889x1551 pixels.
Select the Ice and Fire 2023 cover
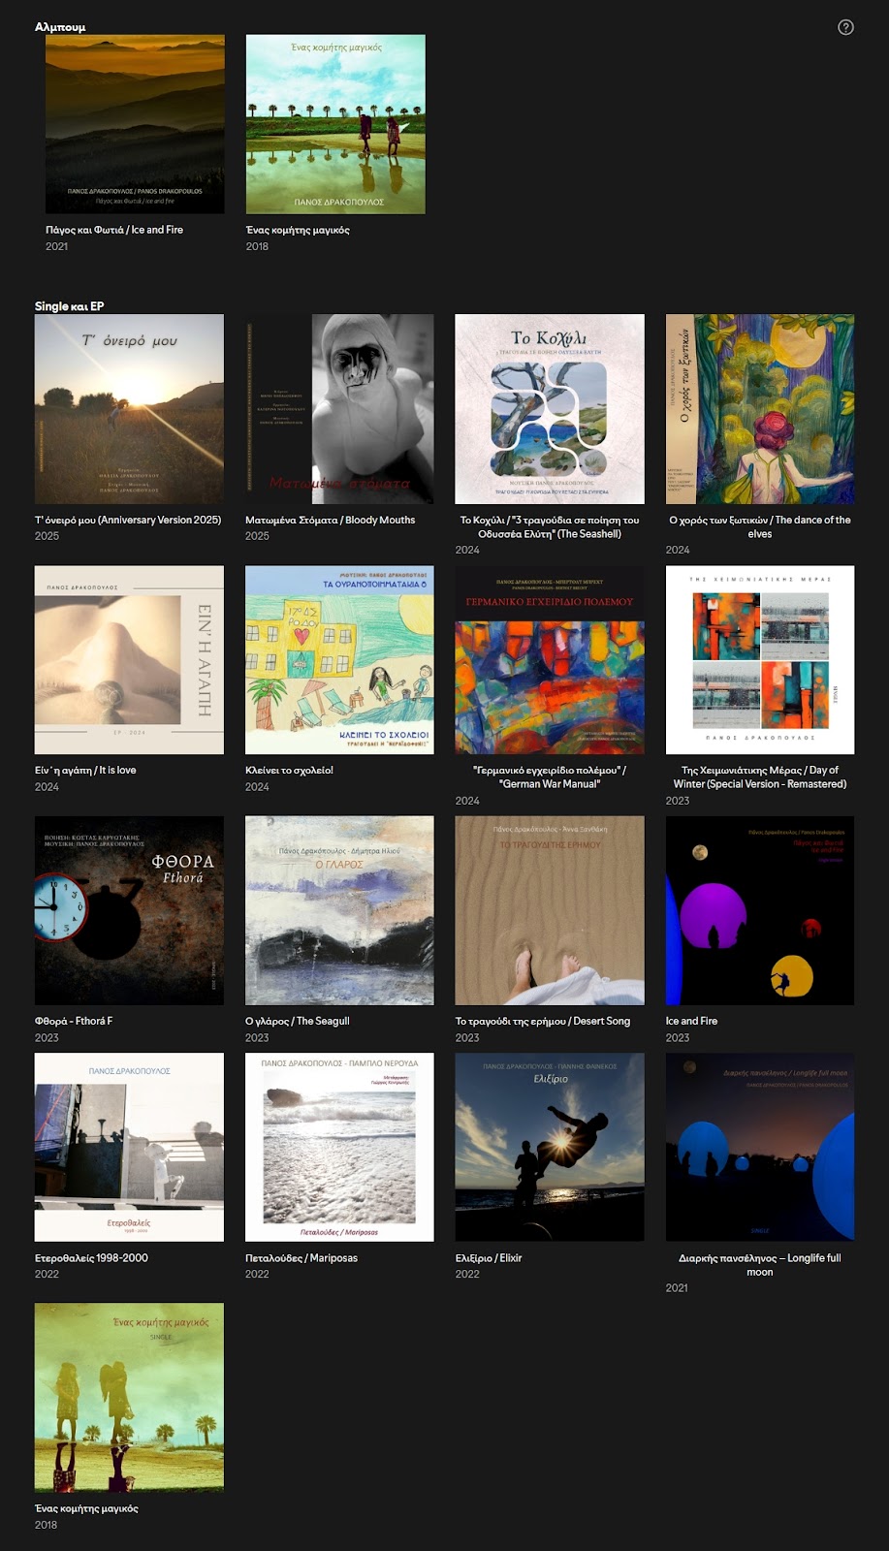(760, 910)
